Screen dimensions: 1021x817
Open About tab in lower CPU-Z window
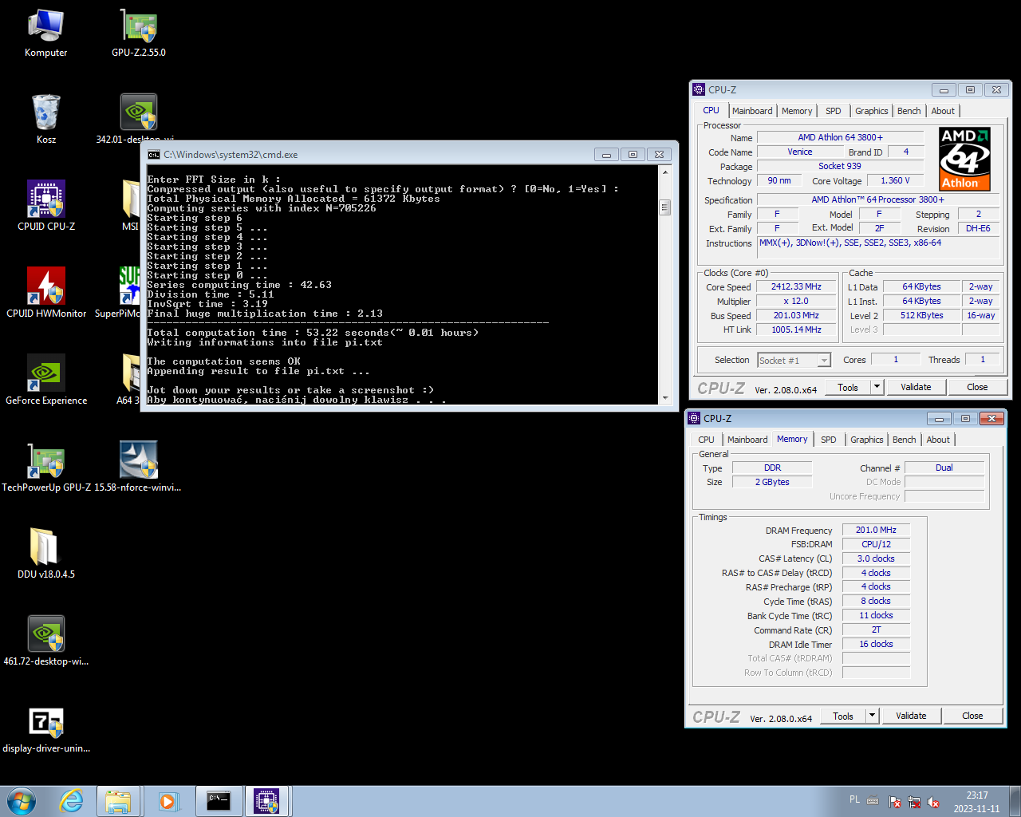coord(938,440)
